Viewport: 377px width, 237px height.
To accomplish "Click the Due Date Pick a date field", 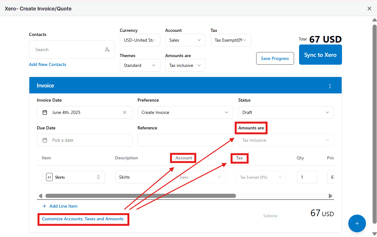I will pos(85,140).
